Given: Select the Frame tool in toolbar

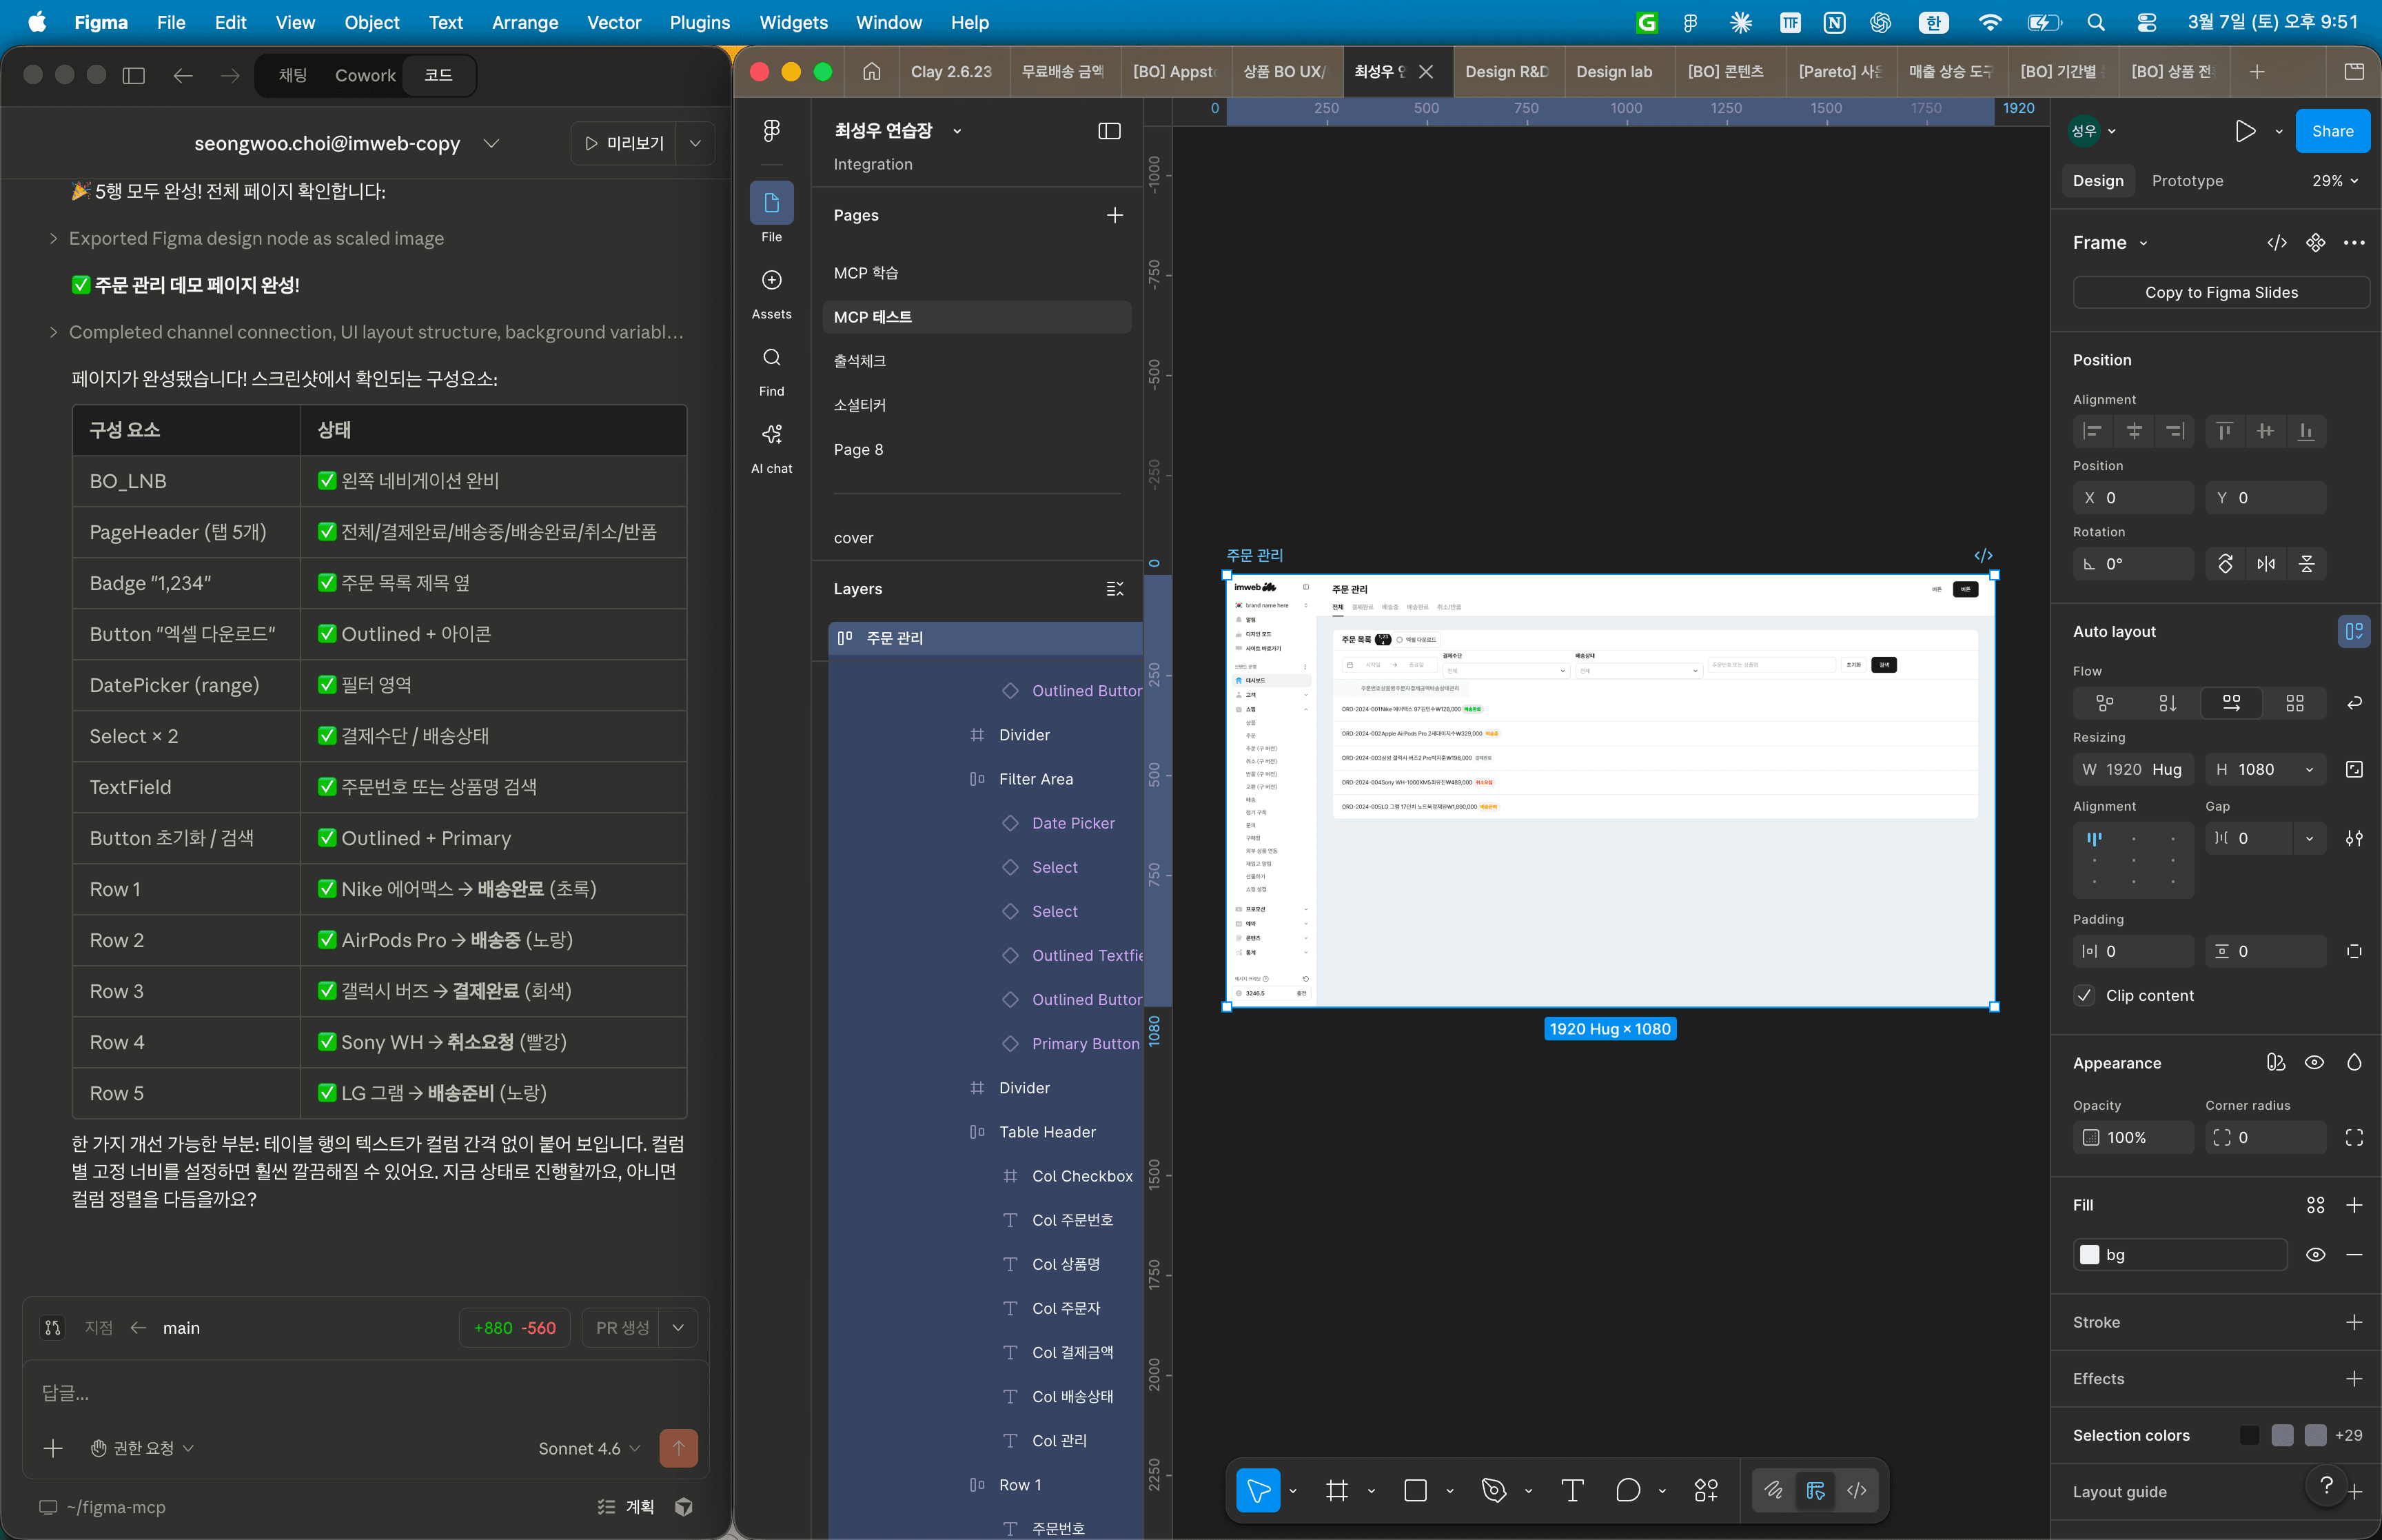Looking at the screenshot, I should click(x=1336, y=1490).
